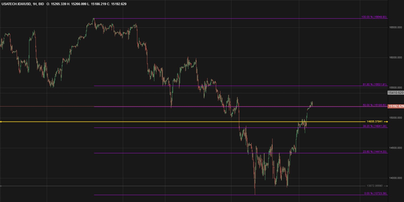Viewport: 404px width, 202px height.
Task: Click the gray crosshair price tag 15410.620
Action: (x=395, y=93)
